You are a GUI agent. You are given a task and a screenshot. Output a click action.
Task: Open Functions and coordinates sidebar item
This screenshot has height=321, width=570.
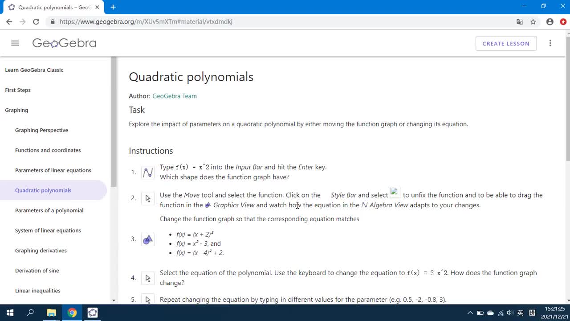pos(48,150)
